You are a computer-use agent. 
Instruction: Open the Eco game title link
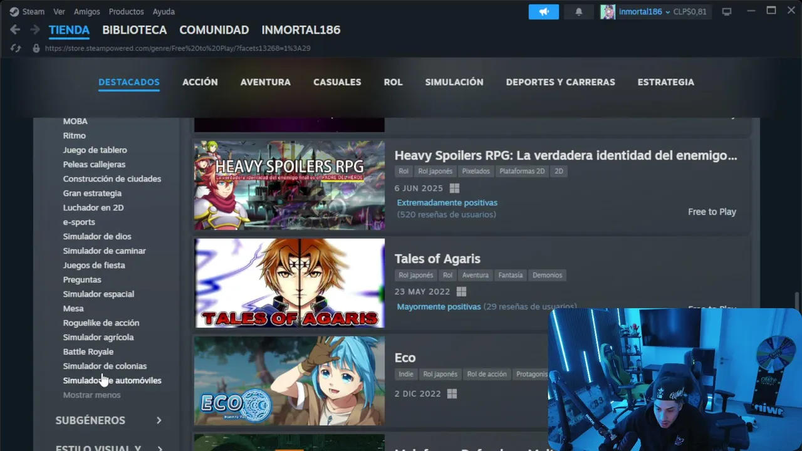pos(405,358)
